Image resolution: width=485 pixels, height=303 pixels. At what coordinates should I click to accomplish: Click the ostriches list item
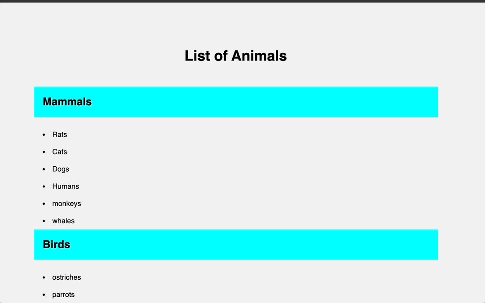66,277
